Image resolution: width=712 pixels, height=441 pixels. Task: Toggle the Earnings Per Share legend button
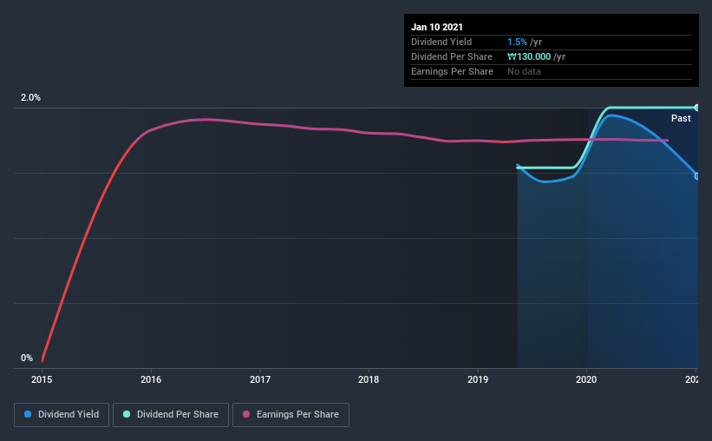point(291,415)
